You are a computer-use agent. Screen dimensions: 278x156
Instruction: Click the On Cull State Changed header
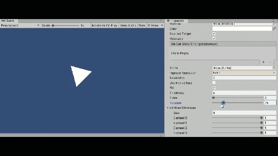click(x=223, y=44)
